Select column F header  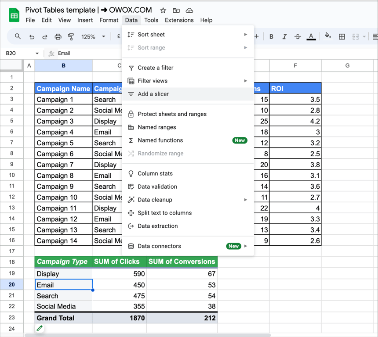(295, 65)
